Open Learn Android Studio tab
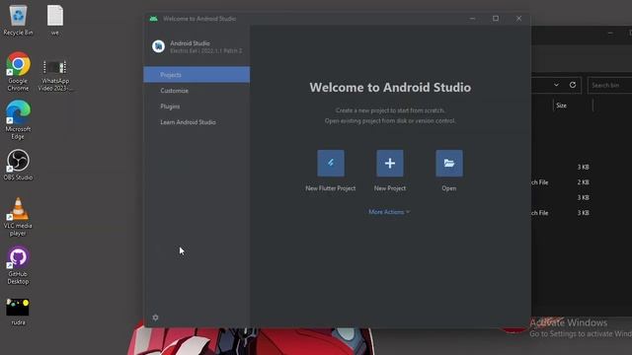Image resolution: width=632 pixels, height=355 pixels. click(197, 122)
